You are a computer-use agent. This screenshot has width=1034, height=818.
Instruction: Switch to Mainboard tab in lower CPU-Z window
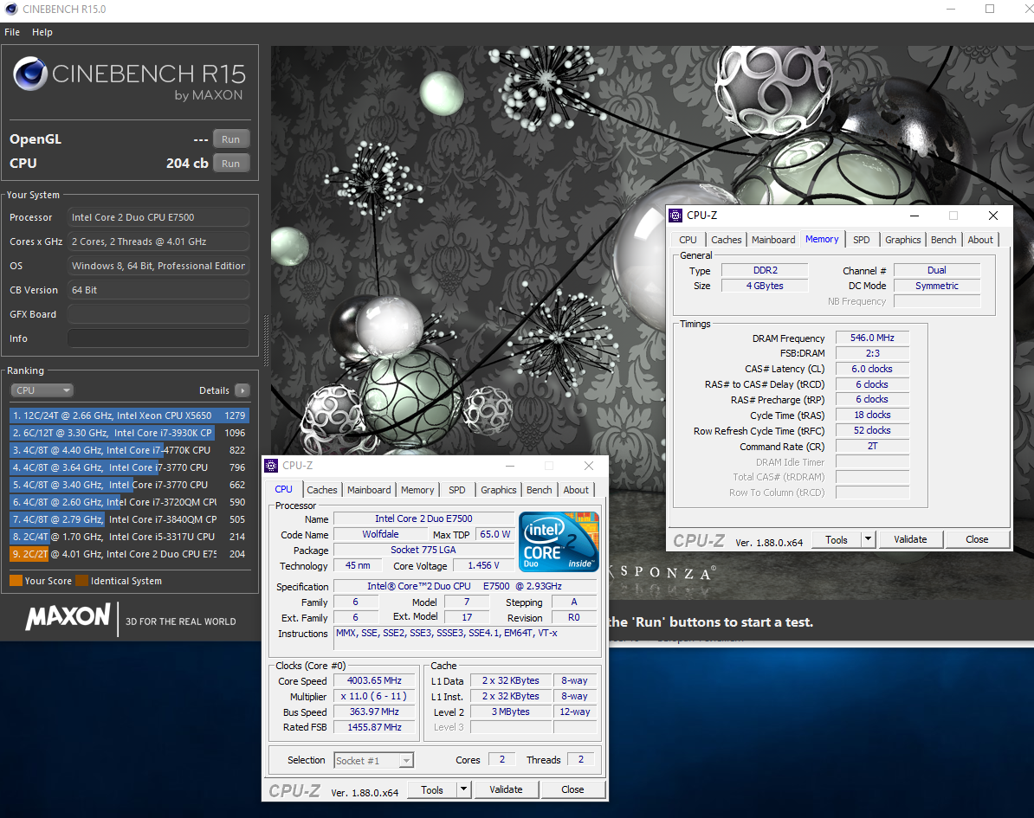click(x=369, y=490)
